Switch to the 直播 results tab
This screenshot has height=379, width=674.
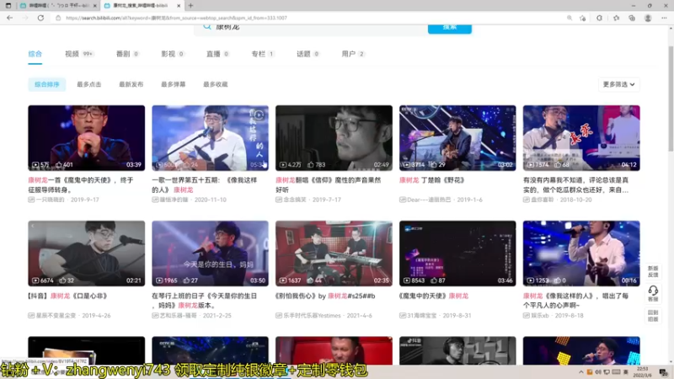tap(218, 54)
